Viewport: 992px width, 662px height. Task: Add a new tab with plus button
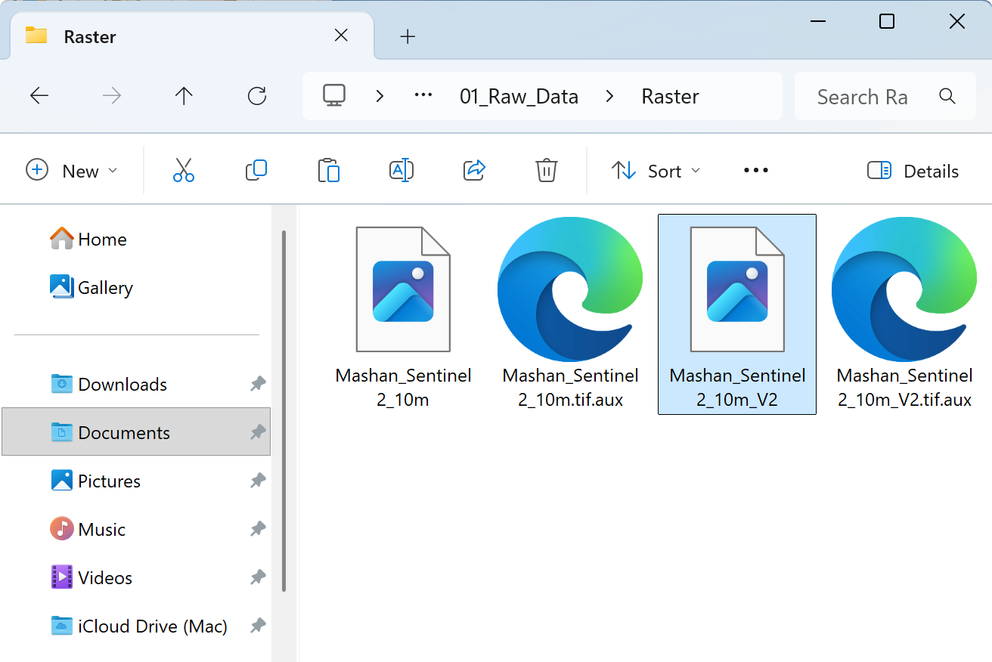408,36
